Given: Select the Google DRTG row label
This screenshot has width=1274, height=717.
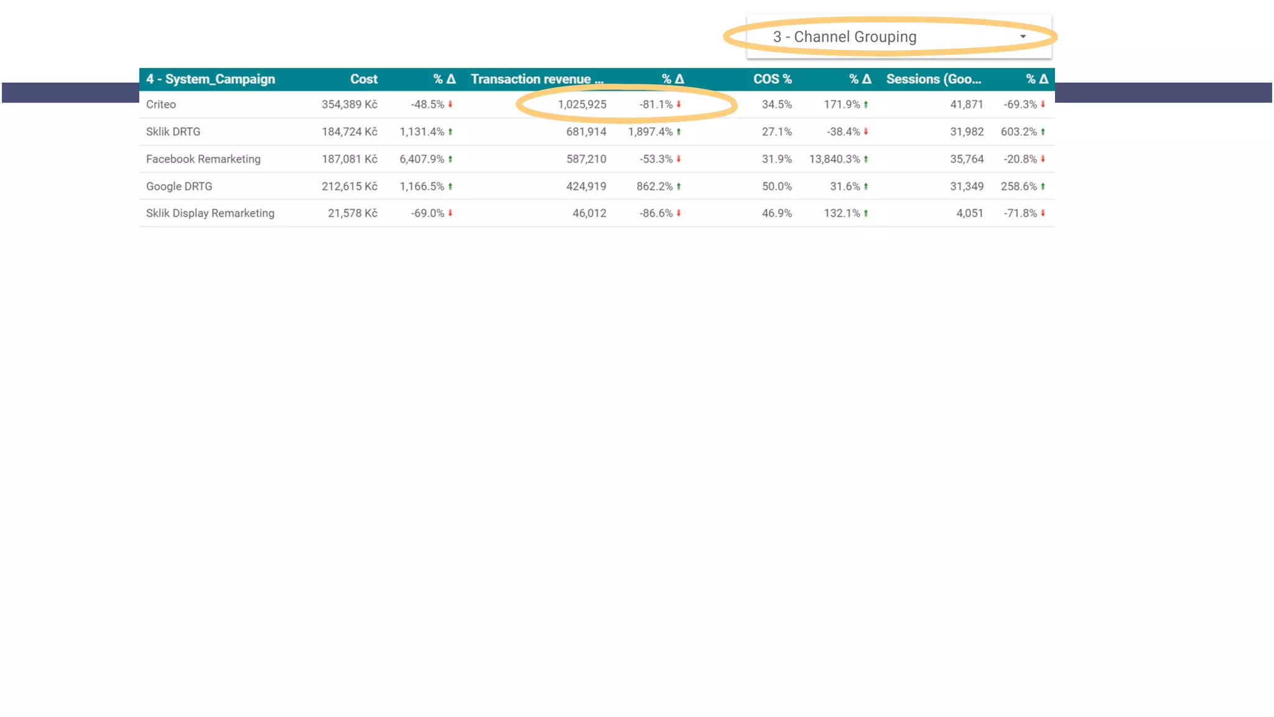Looking at the screenshot, I should (179, 187).
